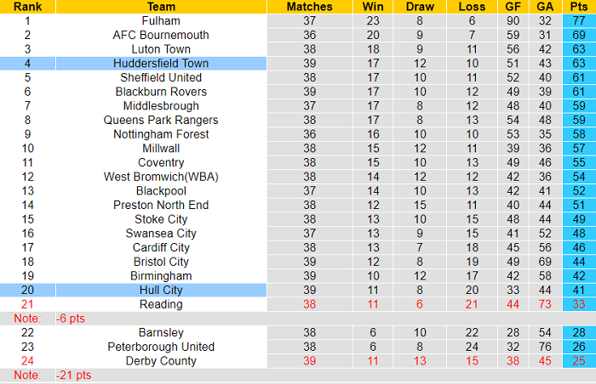
Task: Select Blackburn Rovers in the table
Action: pyautogui.click(x=161, y=92)
